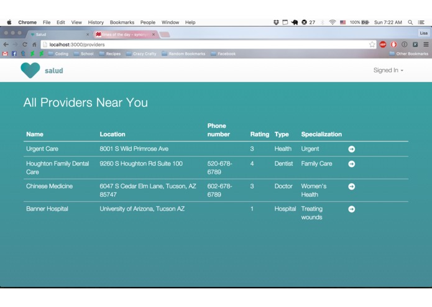Image resolution: width=432 pixels, height=307 pixels.
Task: Open Notification Center list icon
Action: [421, 22]
